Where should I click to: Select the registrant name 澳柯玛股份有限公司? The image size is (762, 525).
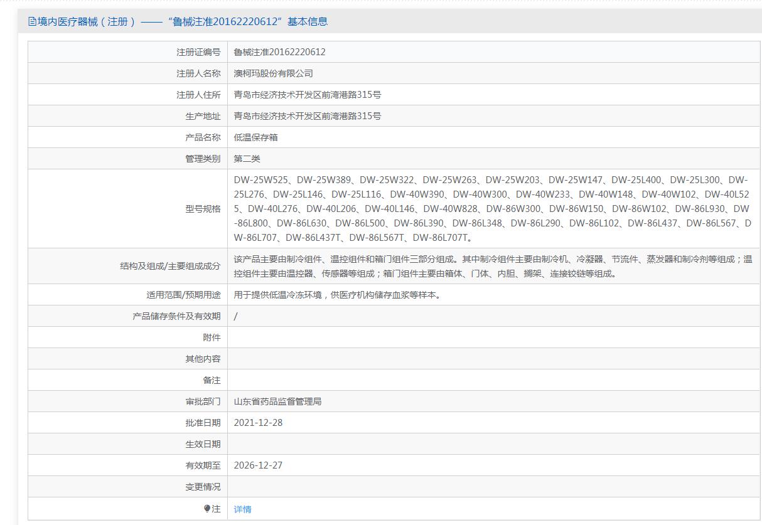point(273,73)
